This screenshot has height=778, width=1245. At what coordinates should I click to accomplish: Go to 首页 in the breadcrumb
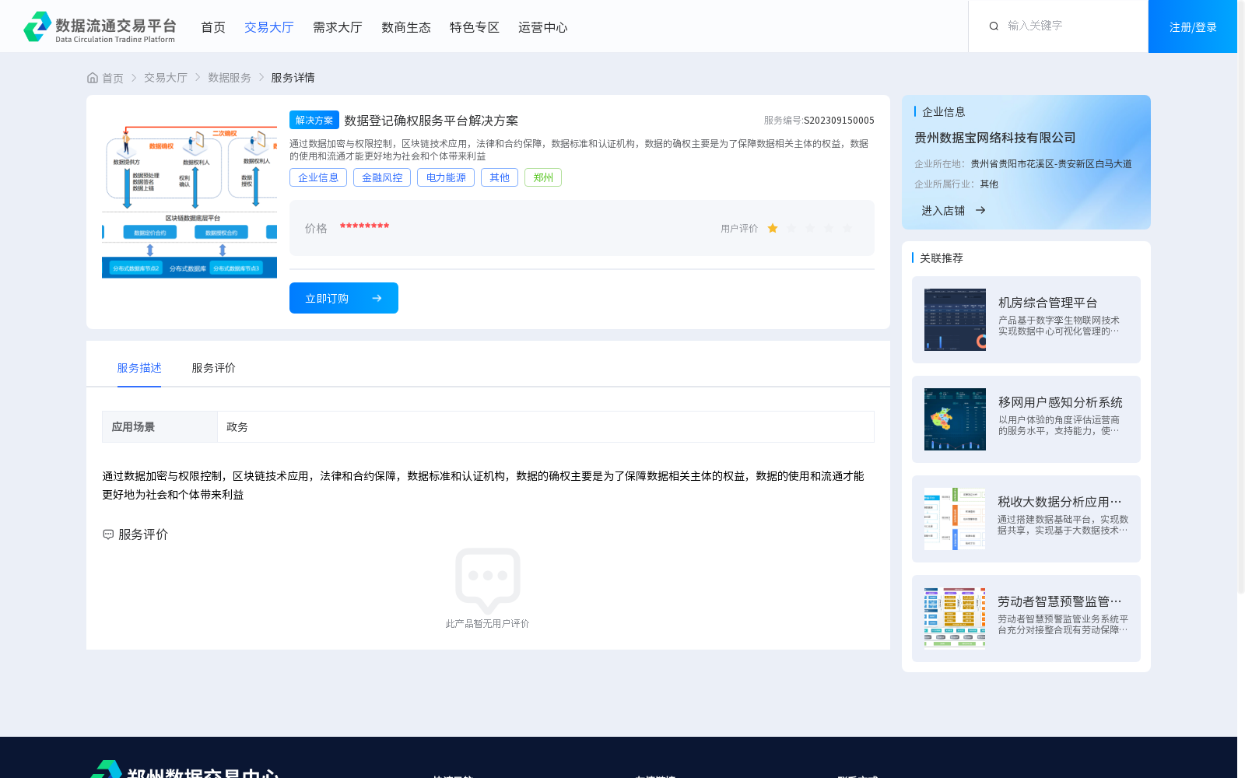(113, 78)
